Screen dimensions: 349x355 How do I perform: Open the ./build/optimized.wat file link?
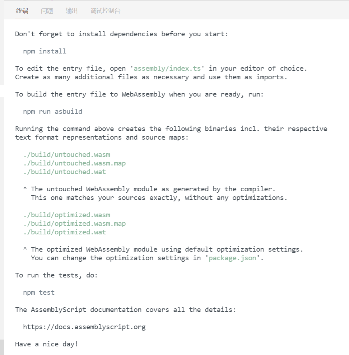tap(65, 232)
